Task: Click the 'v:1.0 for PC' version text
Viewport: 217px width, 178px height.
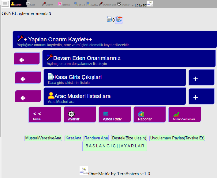Action: [x=139, y=6]
